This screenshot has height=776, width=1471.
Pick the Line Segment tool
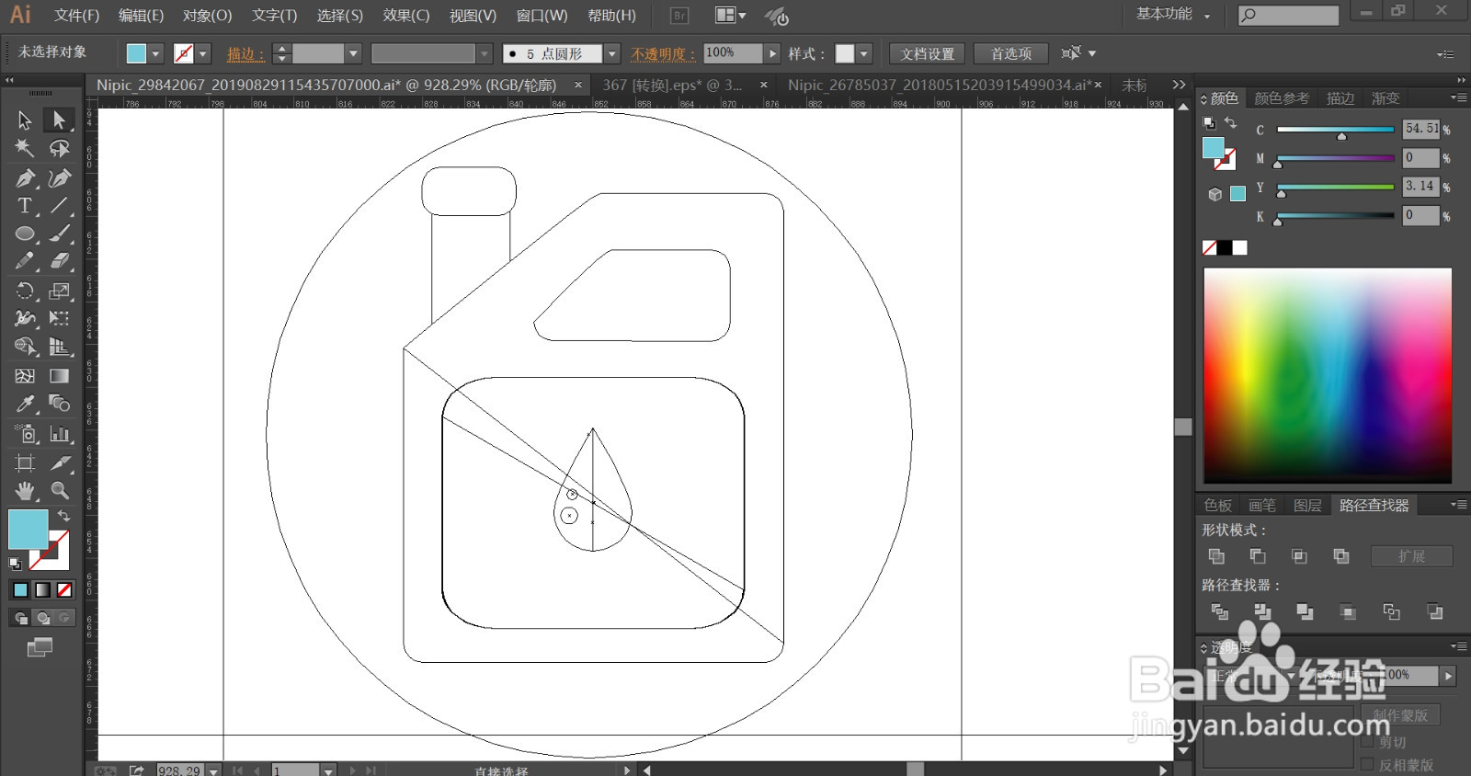click(x=59, y=205)
